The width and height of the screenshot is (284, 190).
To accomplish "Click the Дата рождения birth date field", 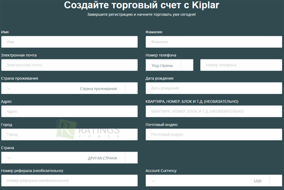I will tap(214, 88).
